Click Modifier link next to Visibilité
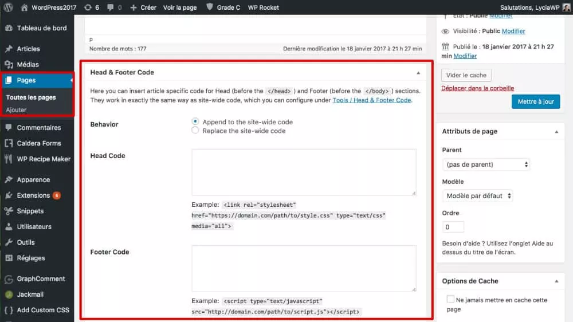The width and height of the screenshot is (573, 322). tap(513, 31)
